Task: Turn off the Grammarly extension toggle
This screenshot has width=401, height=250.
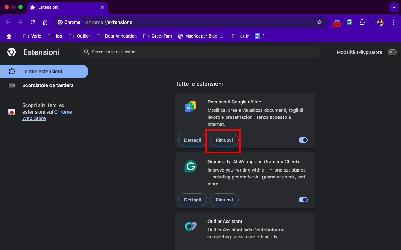Action: [303, 200]
